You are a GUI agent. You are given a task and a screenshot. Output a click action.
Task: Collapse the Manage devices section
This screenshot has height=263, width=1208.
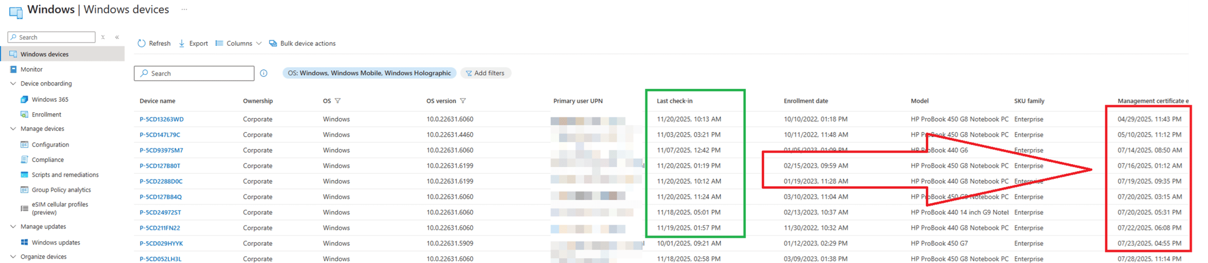point(13,129)
